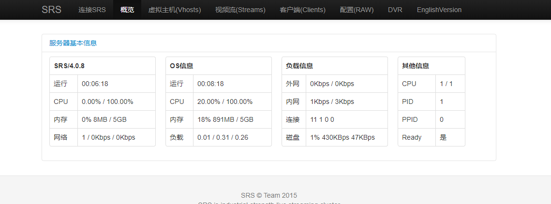Viewport: 551px width, 204px height.
Task: Click SRS CPU value 0.00% / 100.00%
Action: click(x=107, y=102)
